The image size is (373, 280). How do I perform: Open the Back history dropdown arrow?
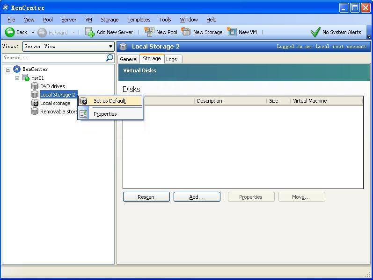(x=33, y=32)
